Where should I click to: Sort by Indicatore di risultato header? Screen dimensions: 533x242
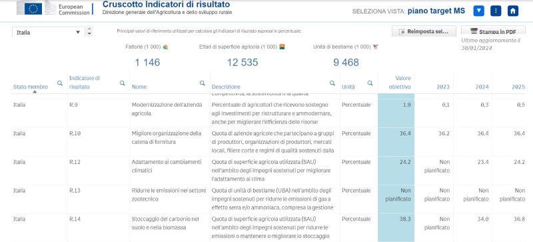pos(85,83)
